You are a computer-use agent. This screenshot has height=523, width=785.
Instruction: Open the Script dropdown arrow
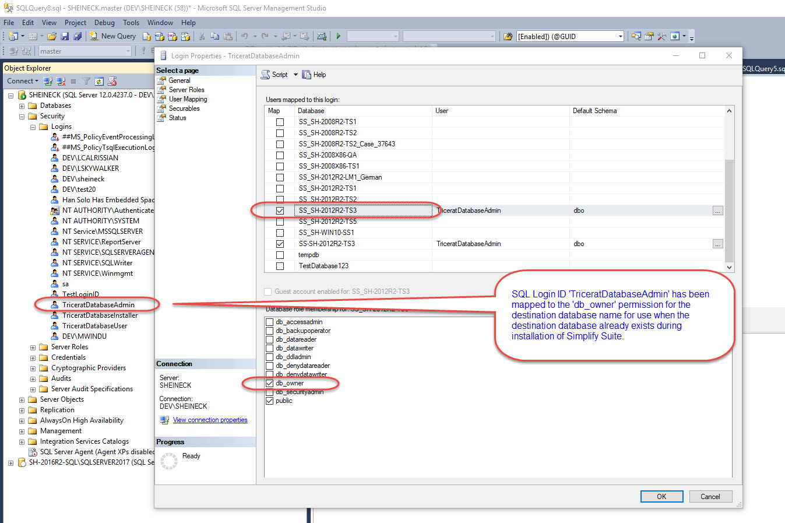(x=295, y=75)
